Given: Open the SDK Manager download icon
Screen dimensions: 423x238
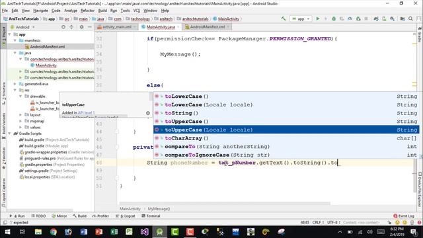Looking at the screenshot, I should tap(392, 19).
